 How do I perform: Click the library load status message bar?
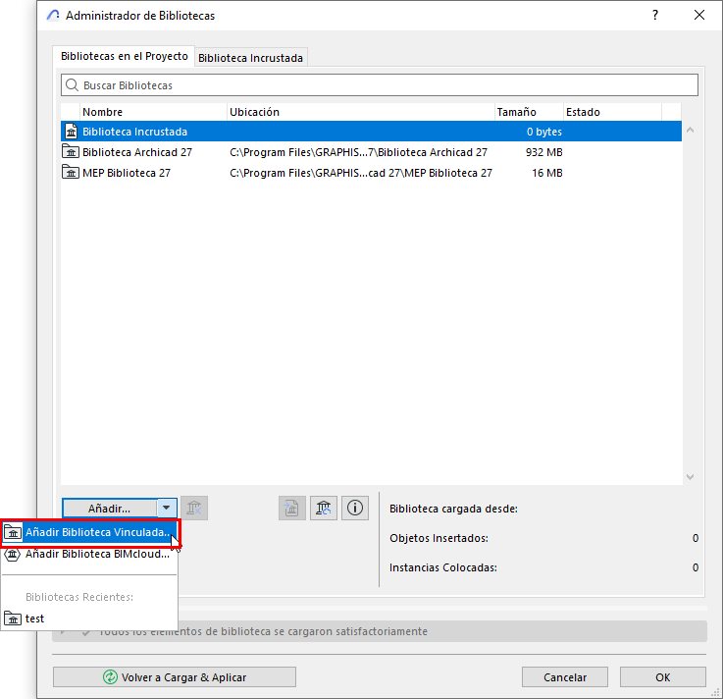click(x=380, y=630)
